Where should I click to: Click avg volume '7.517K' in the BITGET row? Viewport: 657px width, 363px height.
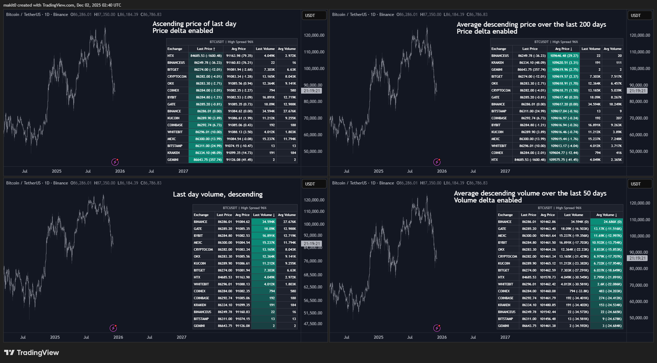coord(612,77)
